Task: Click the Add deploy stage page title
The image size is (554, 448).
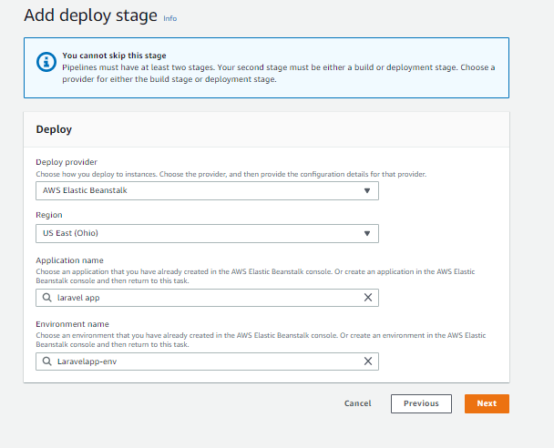Action: tap(90, 15)
